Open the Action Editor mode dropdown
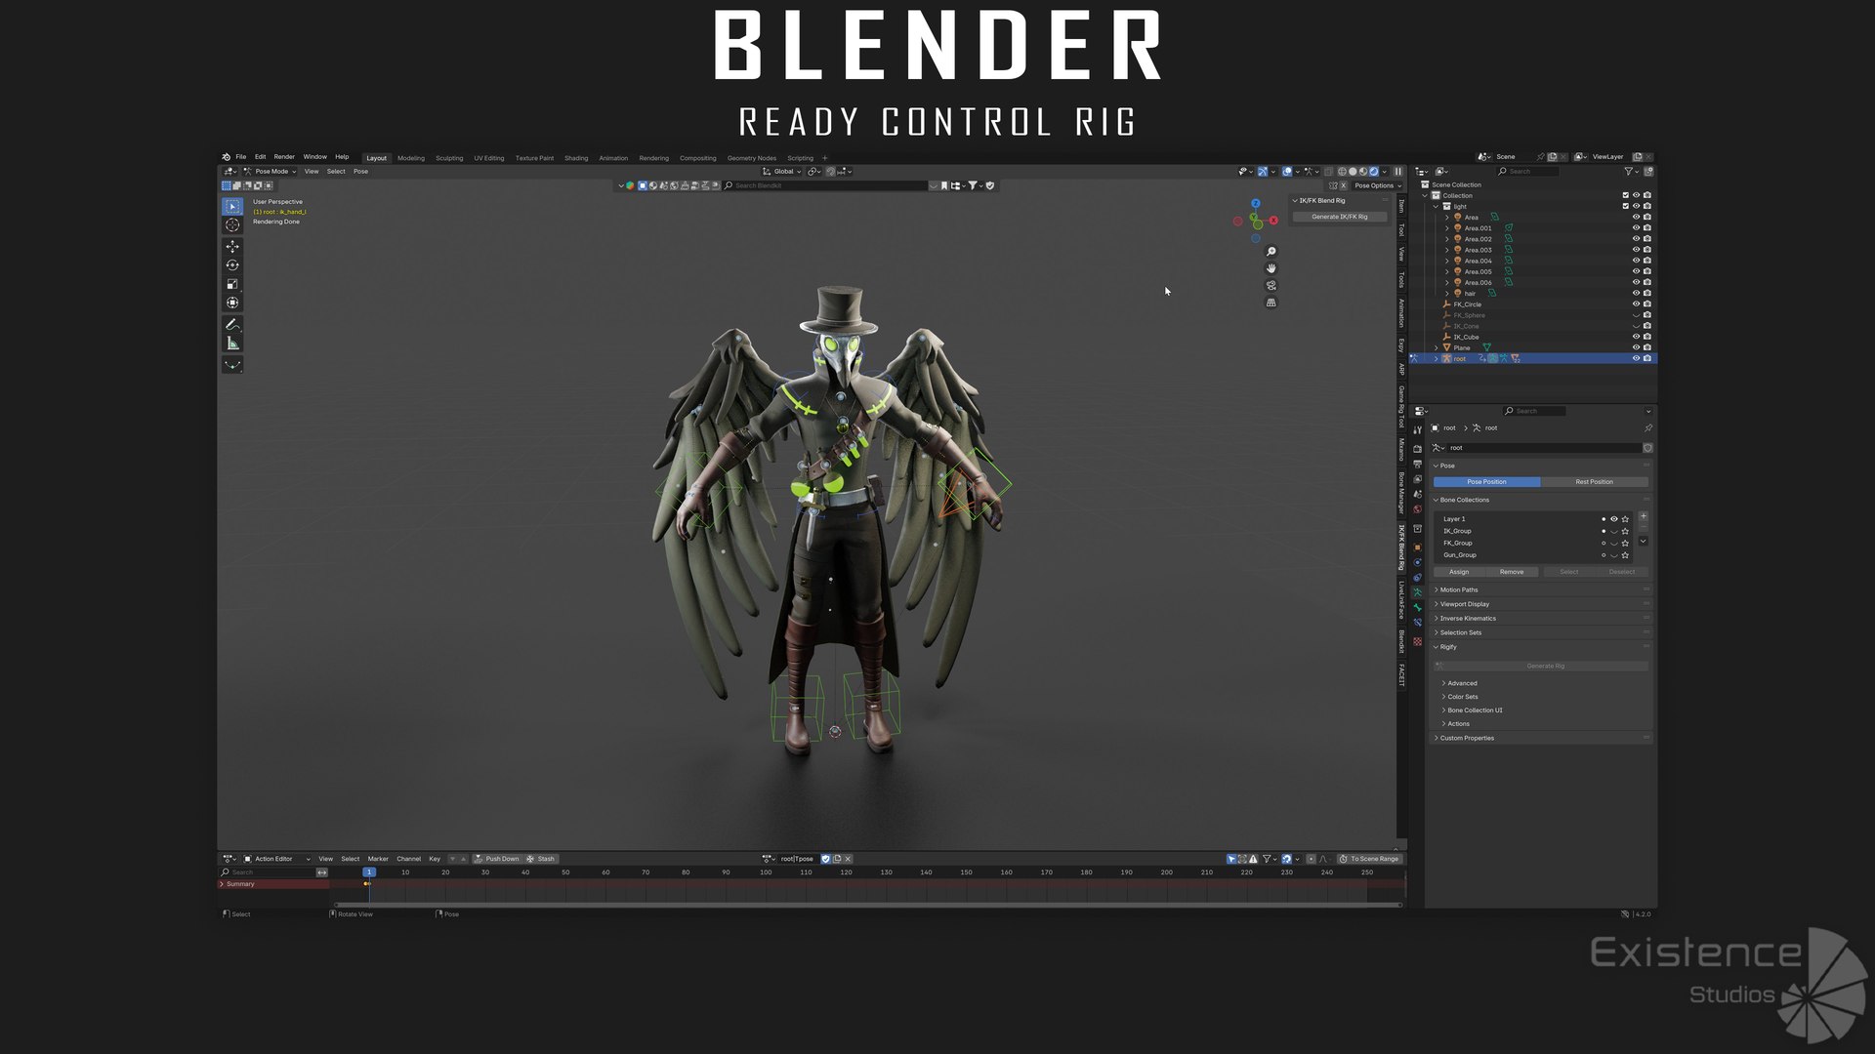The image size is (1875, 1054). 277,859
